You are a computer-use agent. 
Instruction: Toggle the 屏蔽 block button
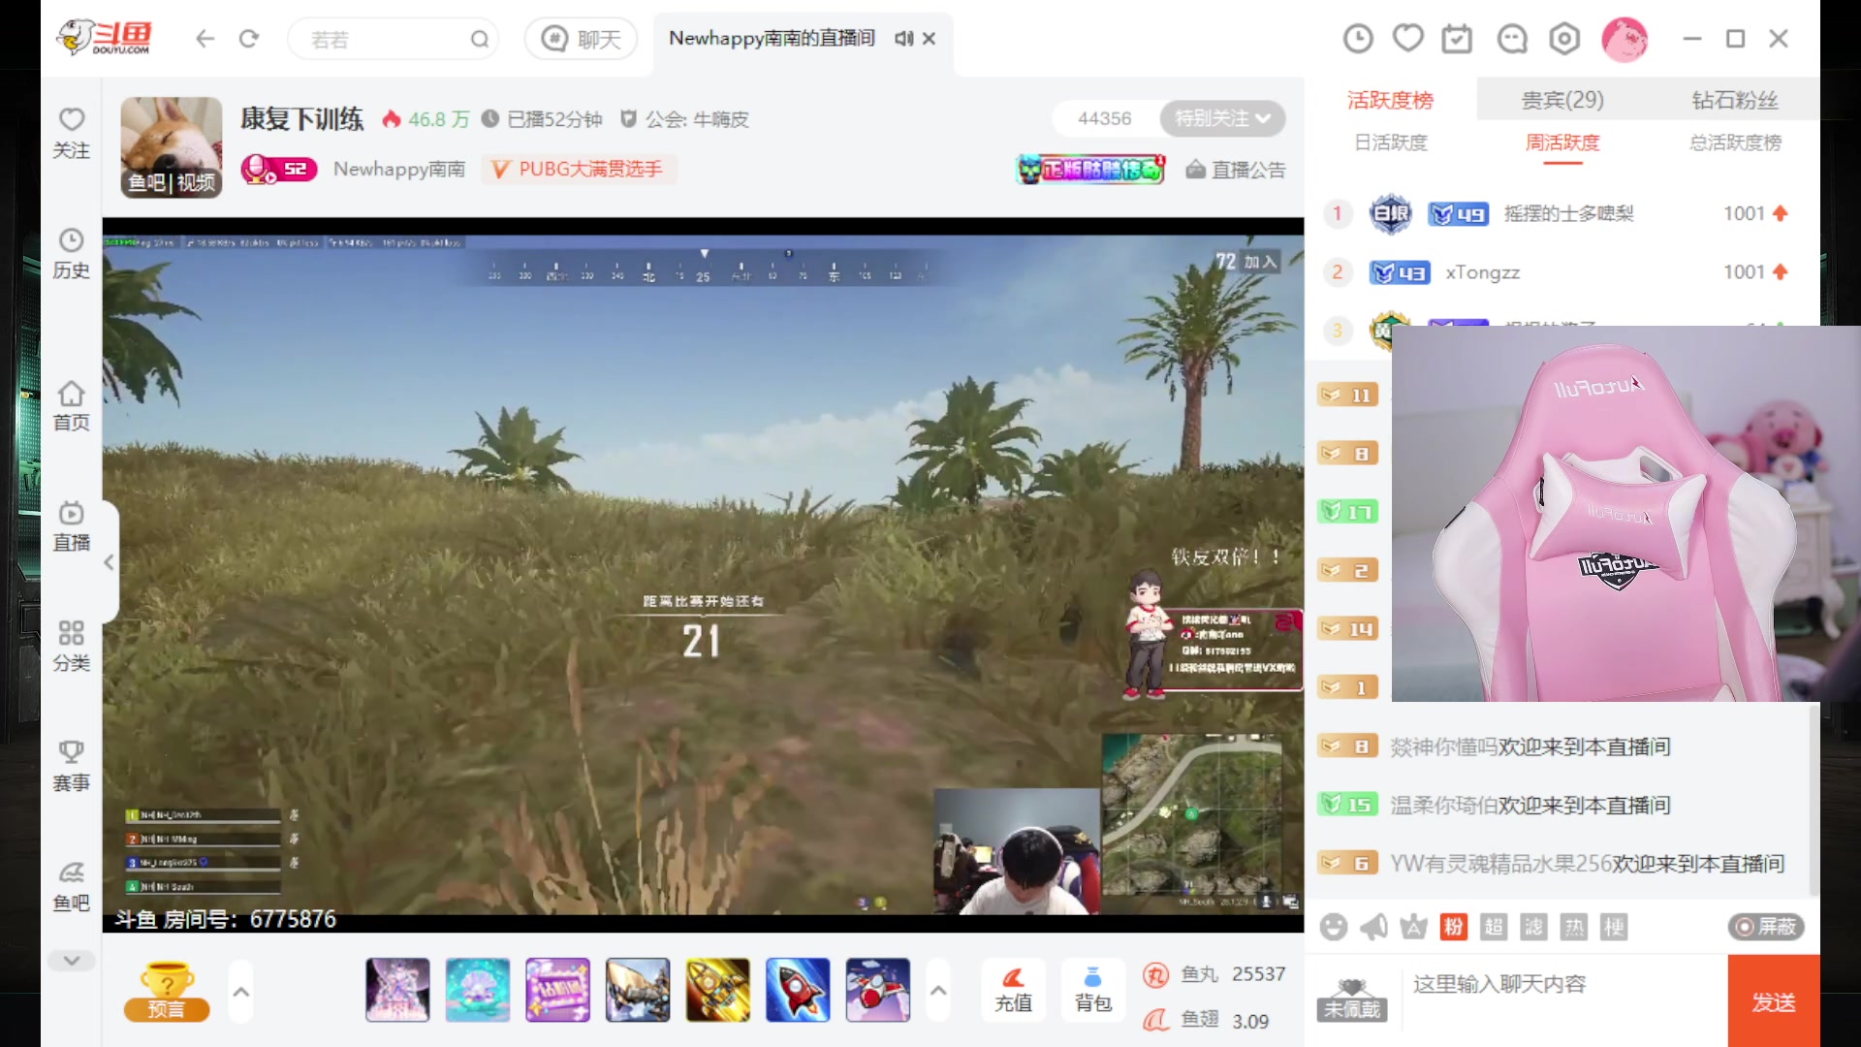(x=1766, y=927)
